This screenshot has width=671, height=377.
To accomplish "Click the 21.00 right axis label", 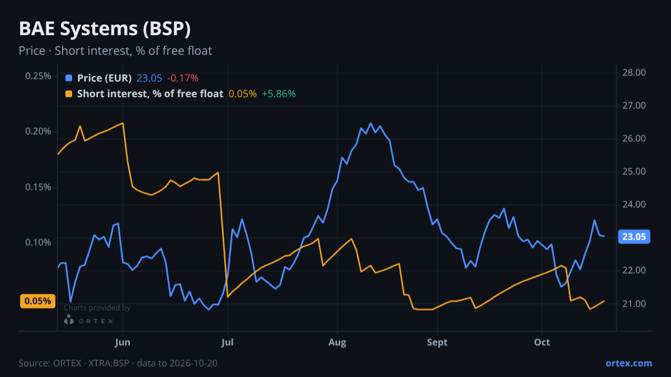I will click(x=634, y=304).
